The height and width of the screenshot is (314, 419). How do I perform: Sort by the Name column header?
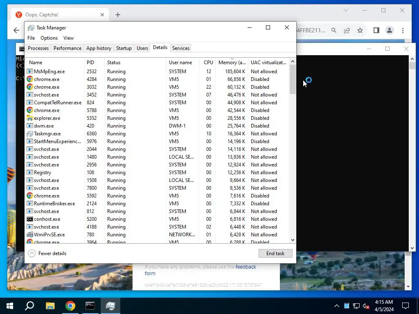pyautogui.click(x=55, y=63)
